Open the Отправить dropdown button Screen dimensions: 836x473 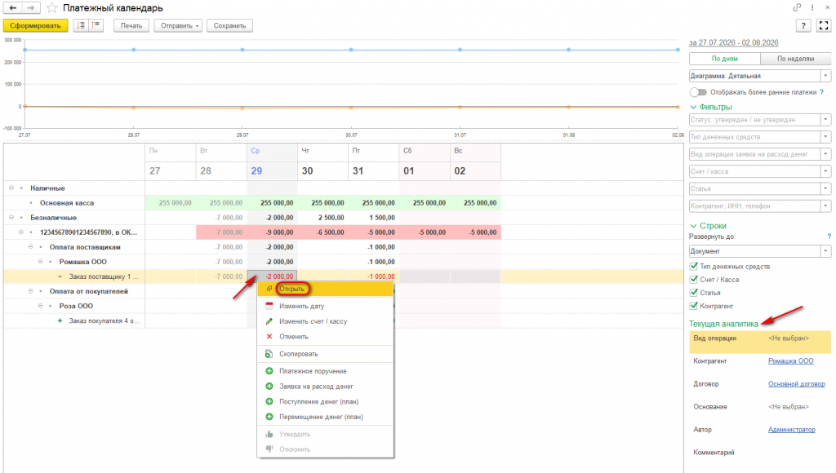(178, 25)
